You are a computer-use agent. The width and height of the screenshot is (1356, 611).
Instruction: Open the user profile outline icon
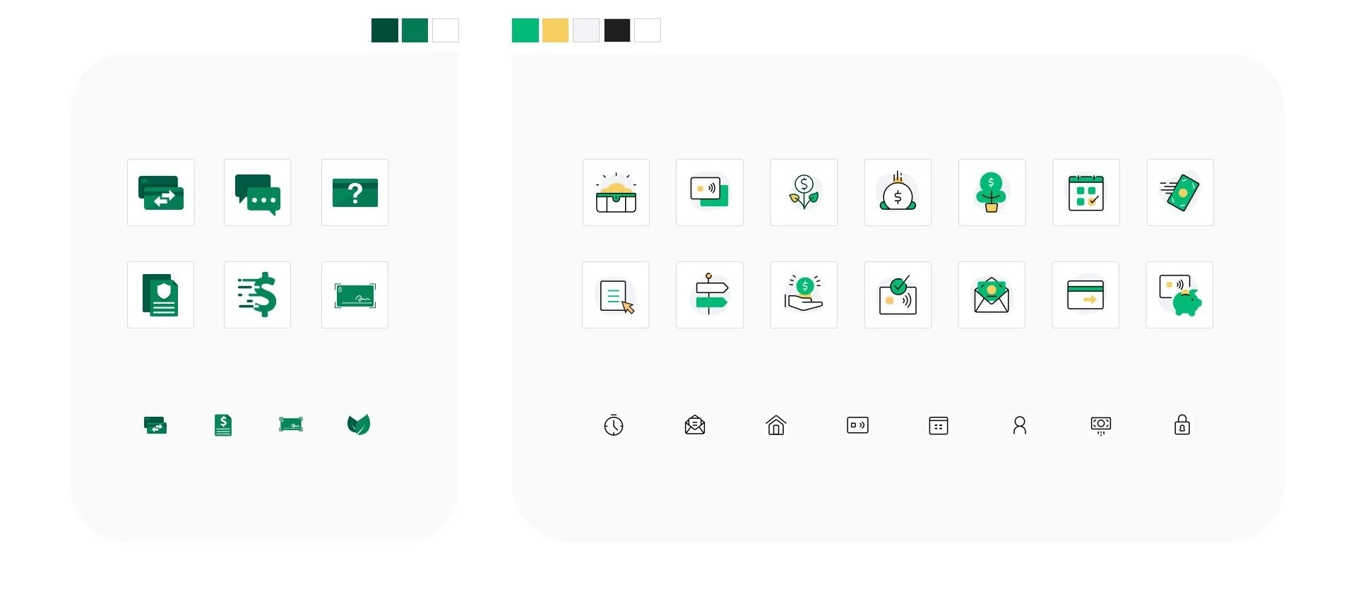(x=1020, y=425)
